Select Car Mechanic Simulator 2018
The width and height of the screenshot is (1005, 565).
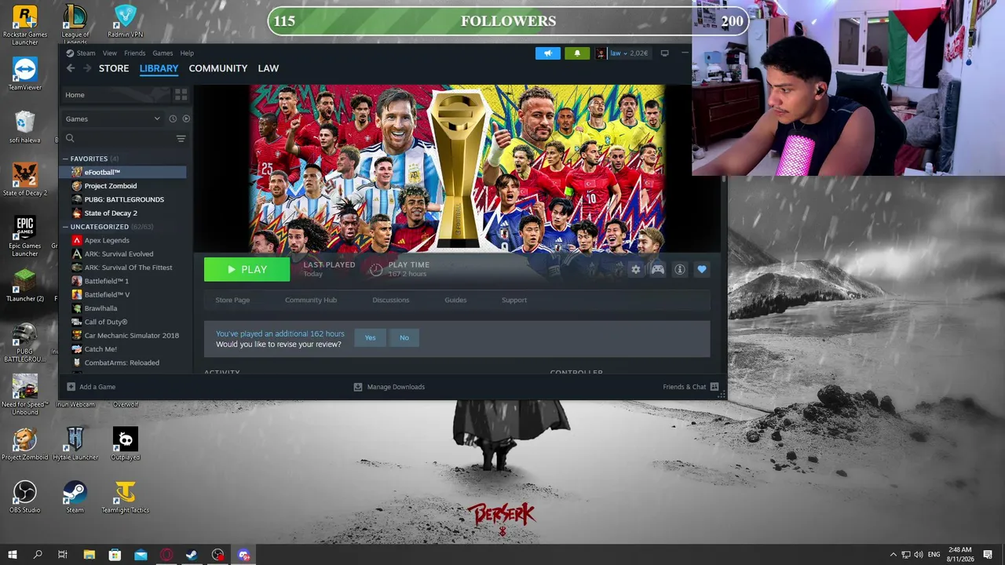pyautogui.click(x=124, y=336)
